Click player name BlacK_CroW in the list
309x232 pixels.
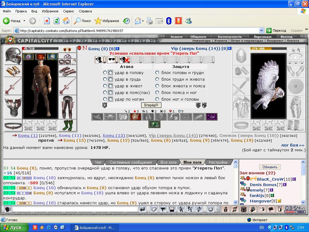[x=270, y=179]
